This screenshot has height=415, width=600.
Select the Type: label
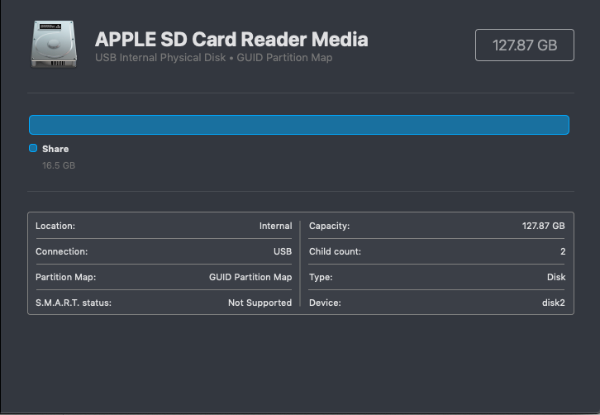click(x=321, y=277)
